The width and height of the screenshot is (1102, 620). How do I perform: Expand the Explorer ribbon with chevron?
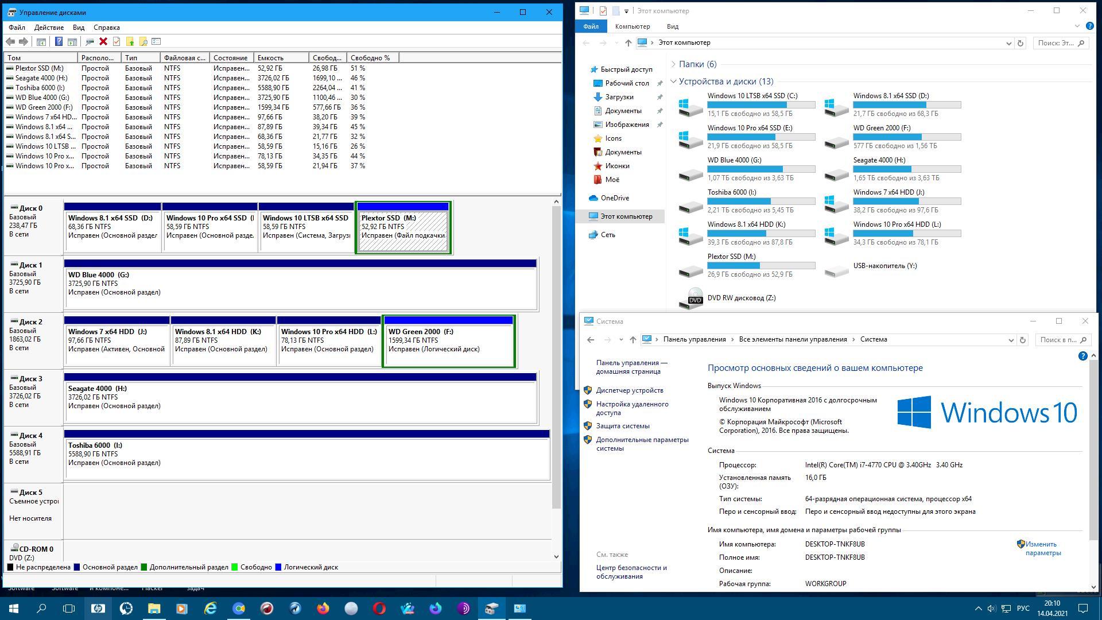[x=1077, y=26]
